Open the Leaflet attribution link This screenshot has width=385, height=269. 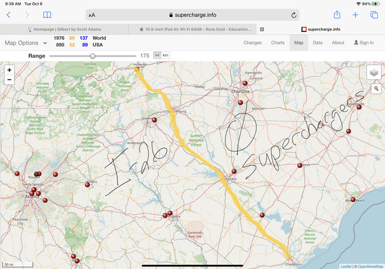[x=346, y=267]
